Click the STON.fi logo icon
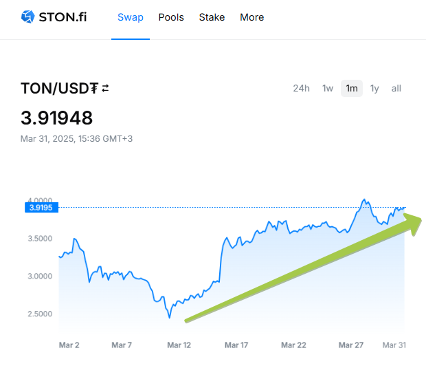 (x=28, y=17)
